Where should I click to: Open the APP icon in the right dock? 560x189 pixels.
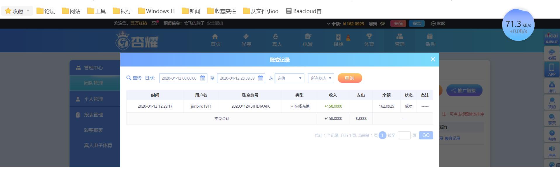(x=552, y=70)
